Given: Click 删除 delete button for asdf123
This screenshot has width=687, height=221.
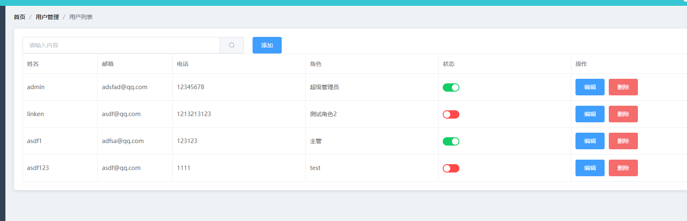Looking at the screenshot, I should point(623,168).
